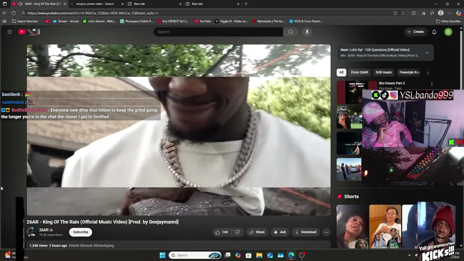Screen dimensions: 464x261
Task: Click the Create button
Action: [x=415, y=32]
